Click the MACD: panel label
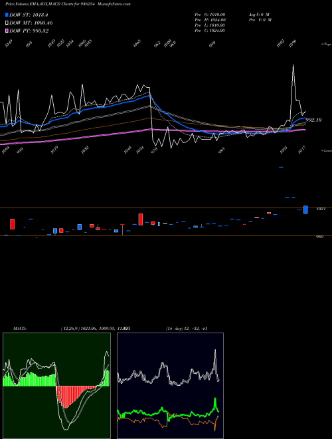This screenshot has width=332, height=439. click(x=19, y=329)
